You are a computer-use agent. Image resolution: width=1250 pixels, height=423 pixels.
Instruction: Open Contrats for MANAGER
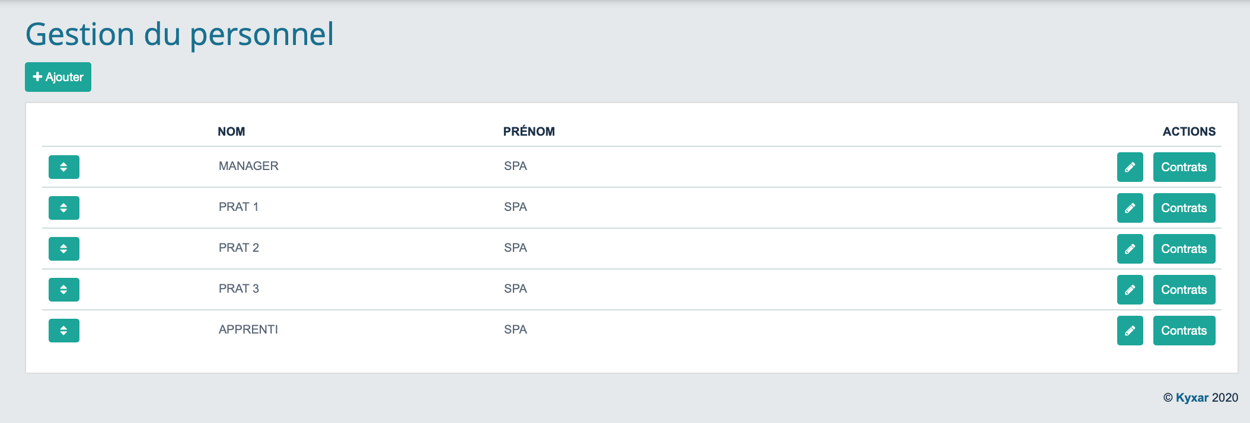click(1184, 167)
